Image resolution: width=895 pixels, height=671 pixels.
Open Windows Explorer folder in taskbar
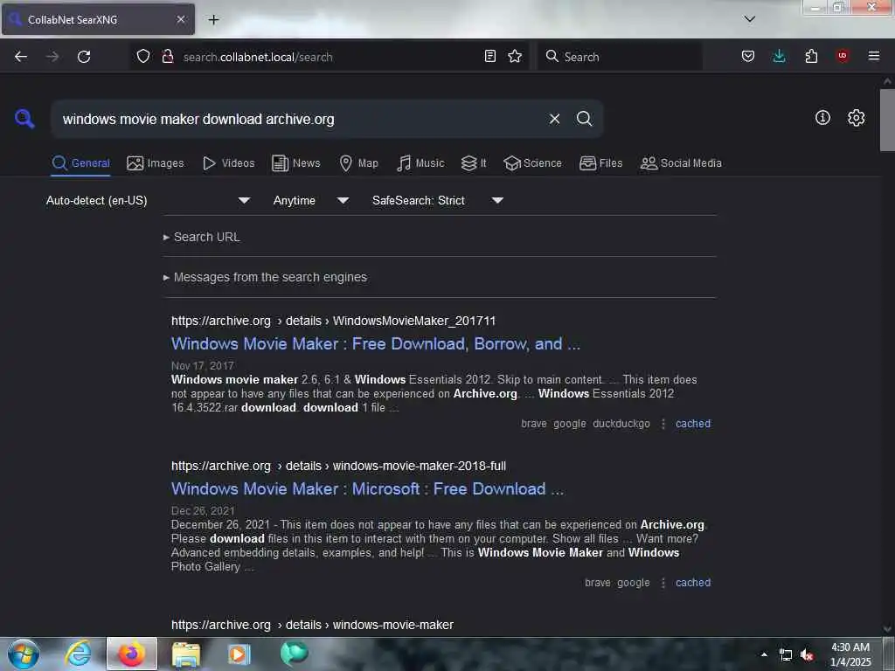[186, 654]
